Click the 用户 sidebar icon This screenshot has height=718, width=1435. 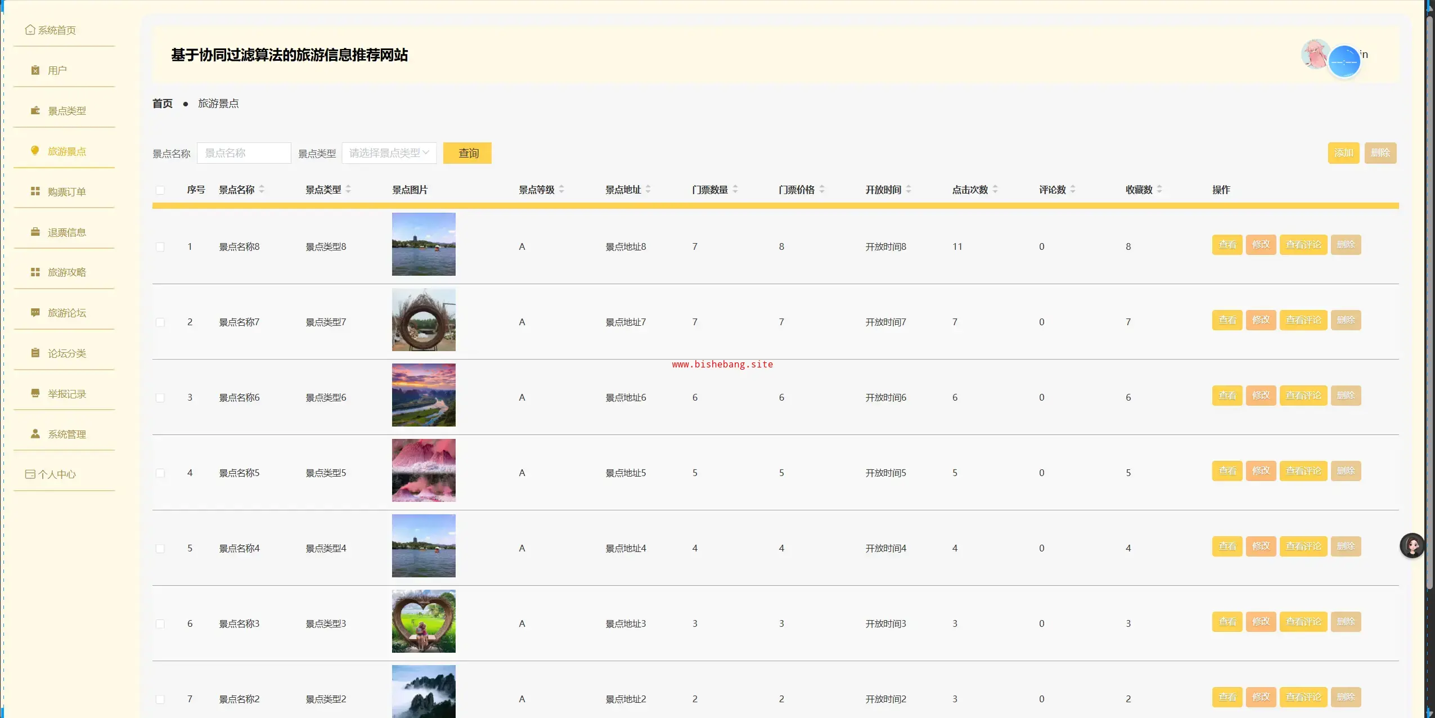(x=35, y=70)
